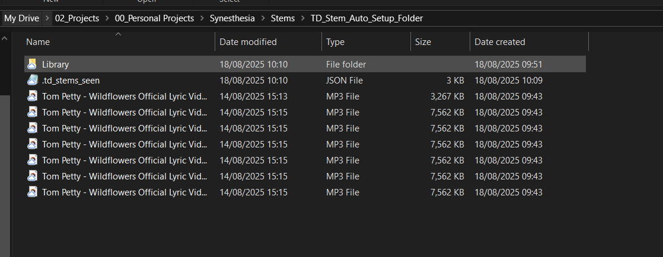Sort files by the Size column header
This screenshot has height=257, width=663.
pyautogui.click(x=423, y=42)
